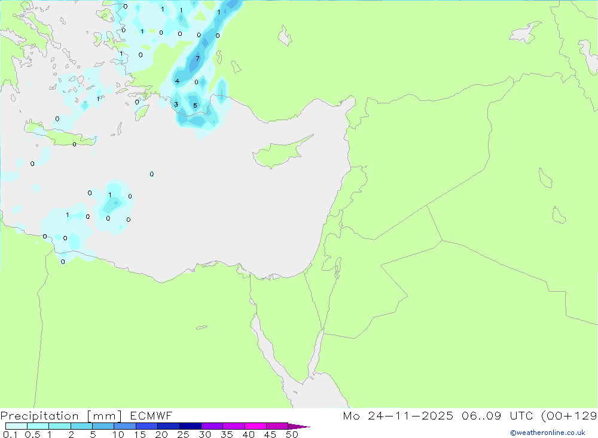Click the '15' legend scale label

[140, 434]
